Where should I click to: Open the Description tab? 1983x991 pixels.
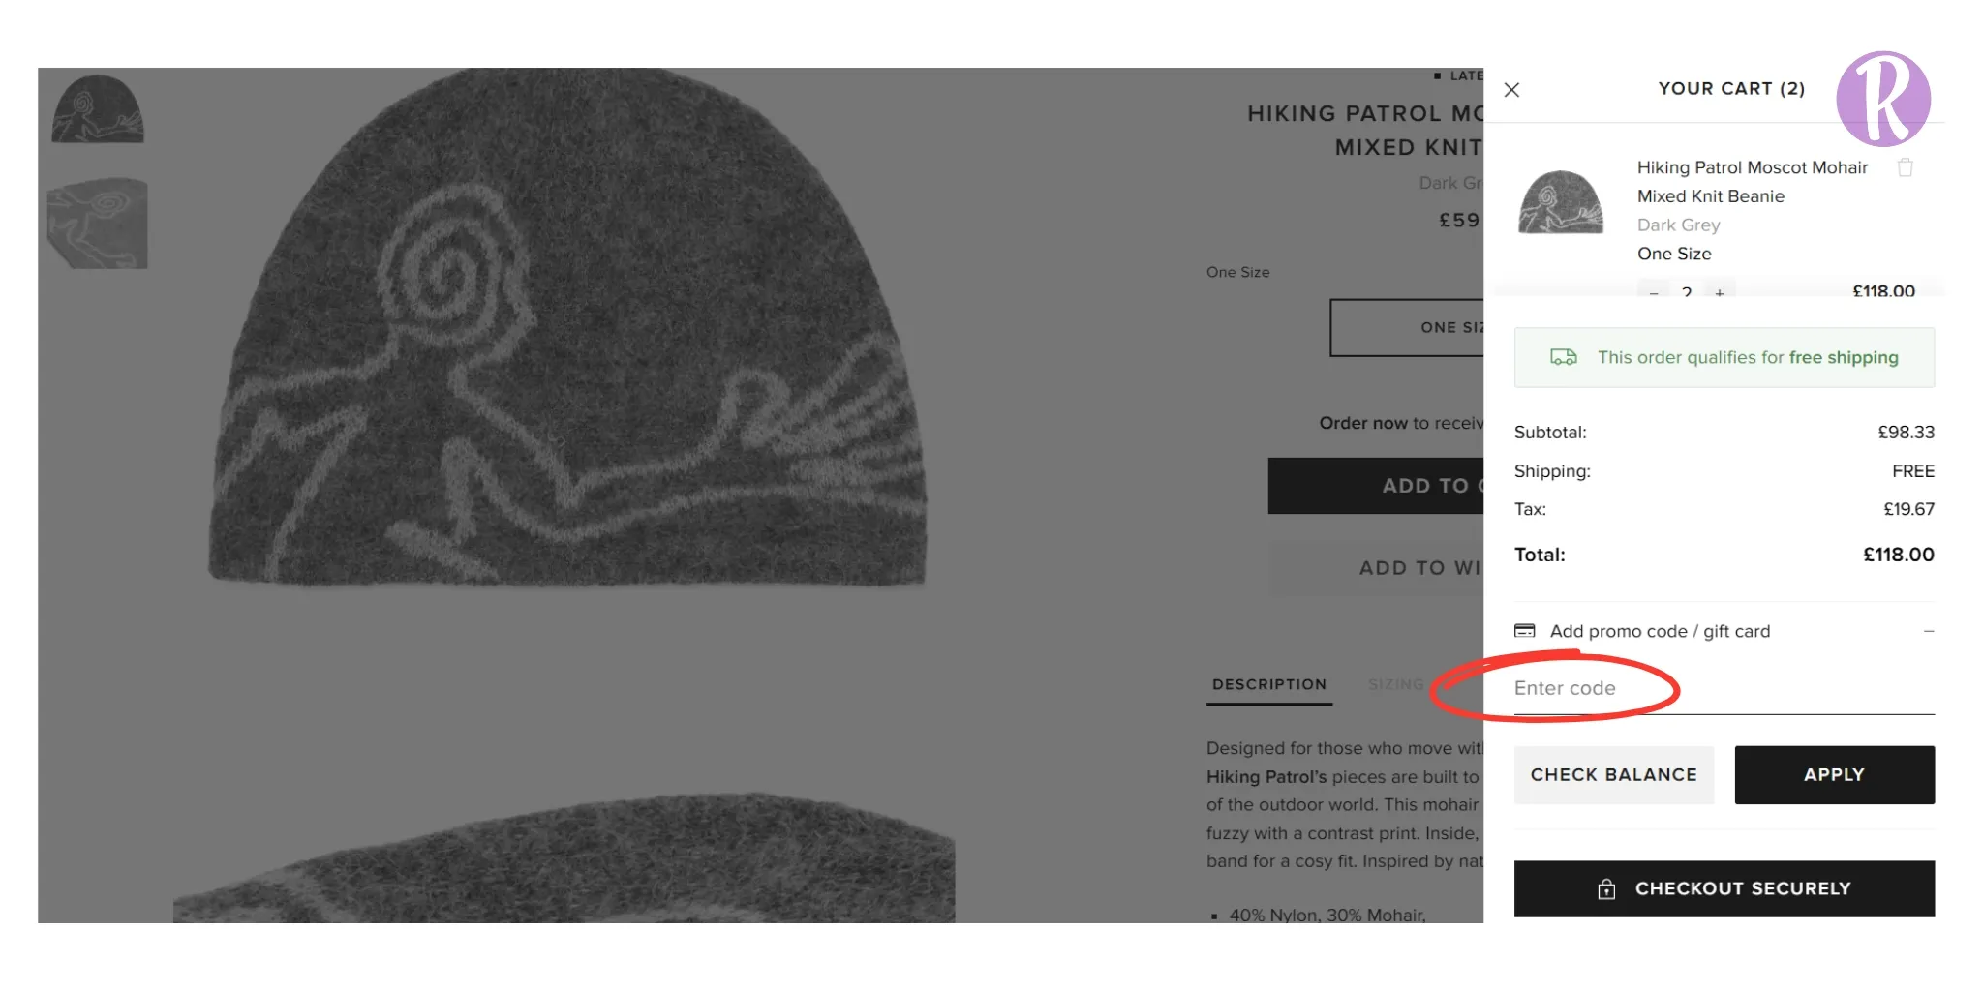click(1269, 684)
